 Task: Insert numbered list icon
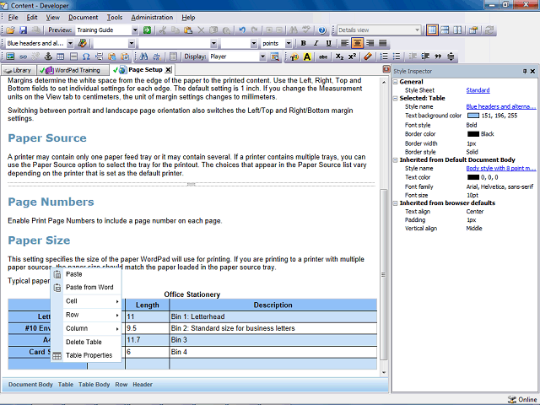pyautogui.click(x=384, y=57)
